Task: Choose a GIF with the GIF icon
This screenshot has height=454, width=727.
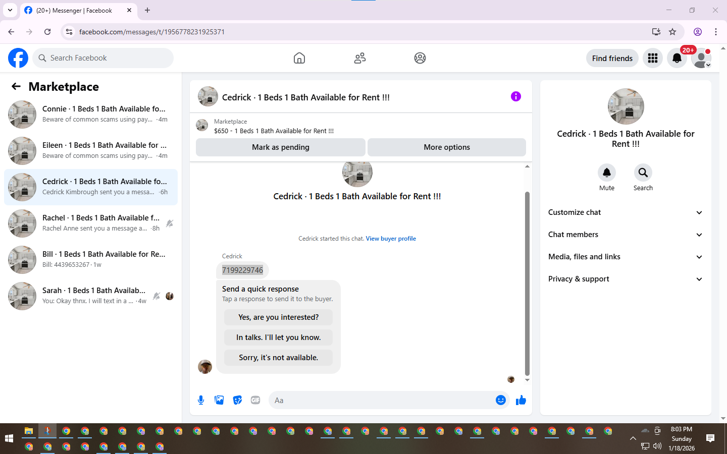Action: [255, 400]
